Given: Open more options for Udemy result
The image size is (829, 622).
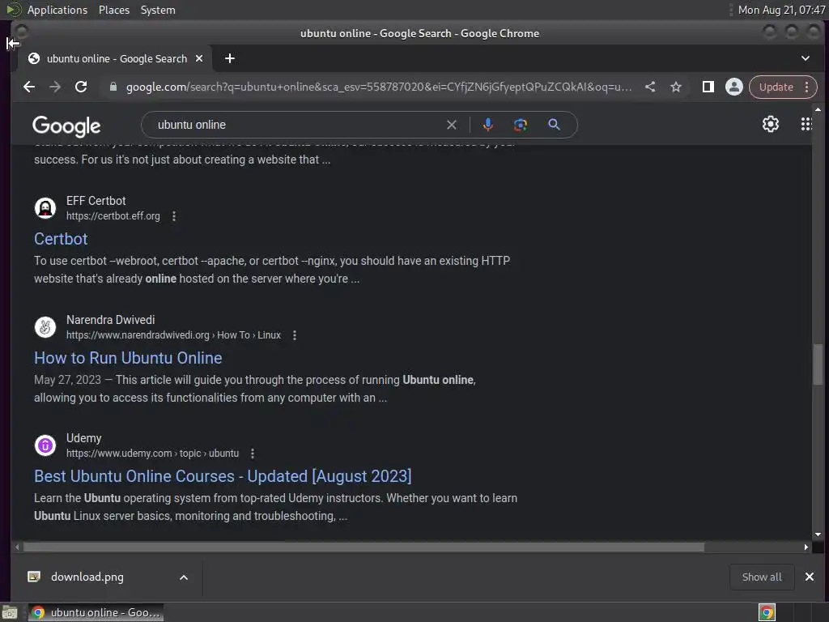Looking at the screenshot, I should [x=253, y=454].
